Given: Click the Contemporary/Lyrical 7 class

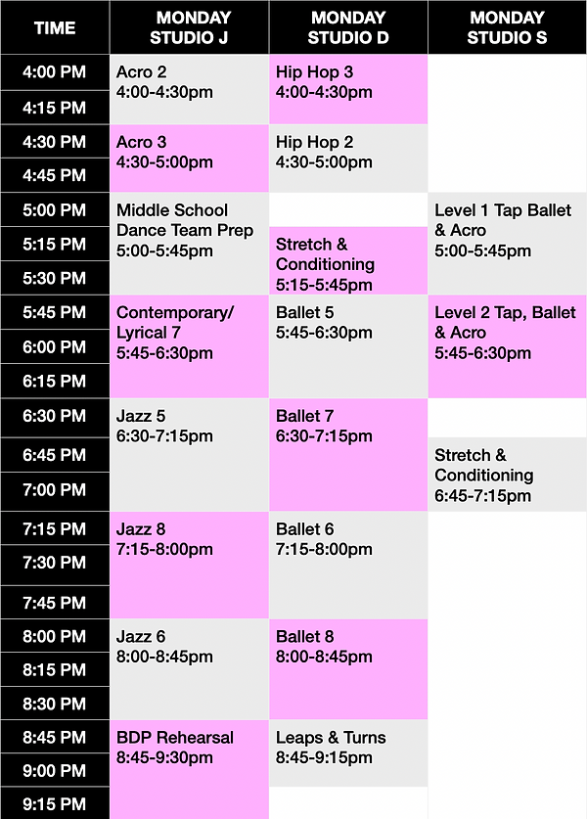Looking at the screenshot, I should [189, 346].
